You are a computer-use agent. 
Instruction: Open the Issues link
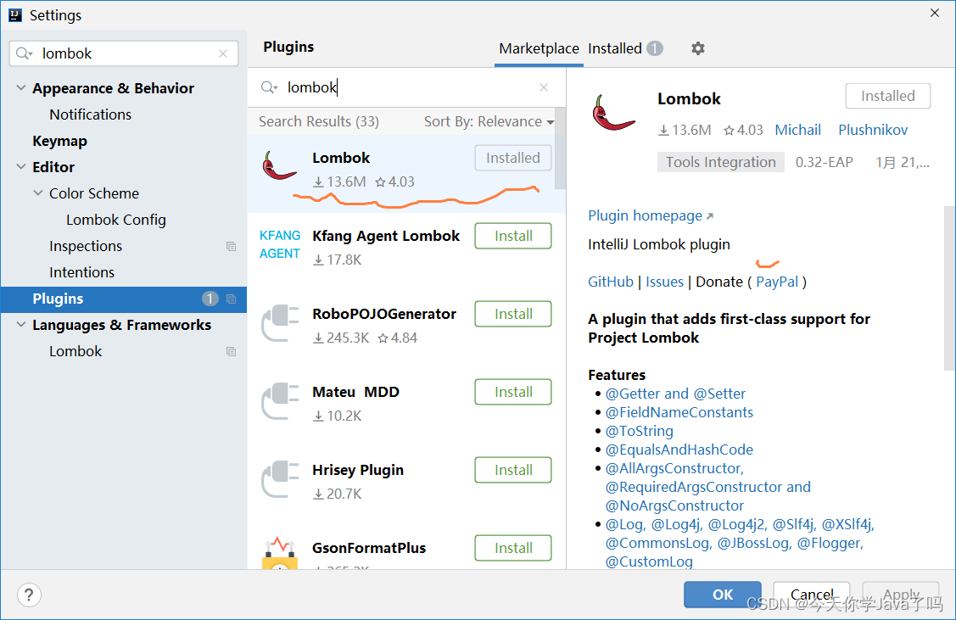tap(664, 282)
